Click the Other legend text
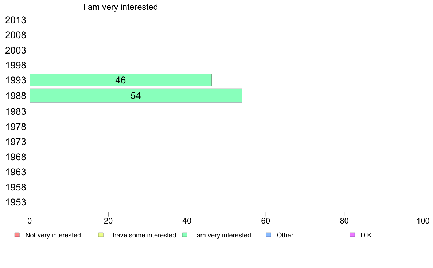The width and height of the screenshot is (433, 268). (285, 235)
